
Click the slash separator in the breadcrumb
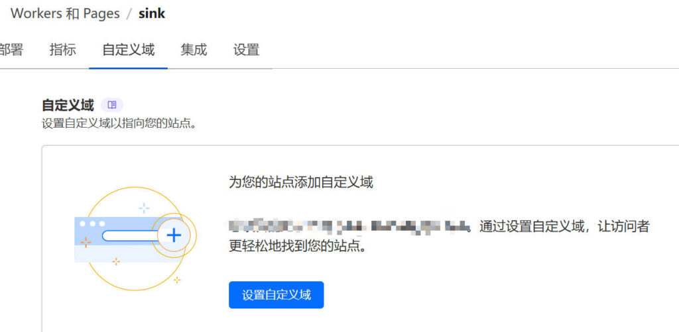[x=129, y=13]
